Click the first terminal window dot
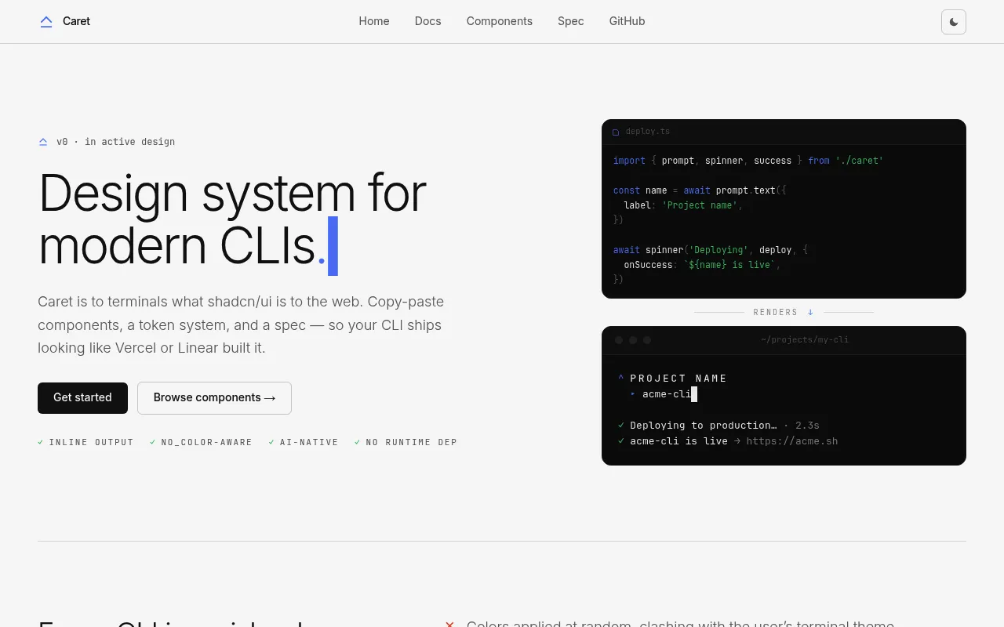 [x=619, y=340]
